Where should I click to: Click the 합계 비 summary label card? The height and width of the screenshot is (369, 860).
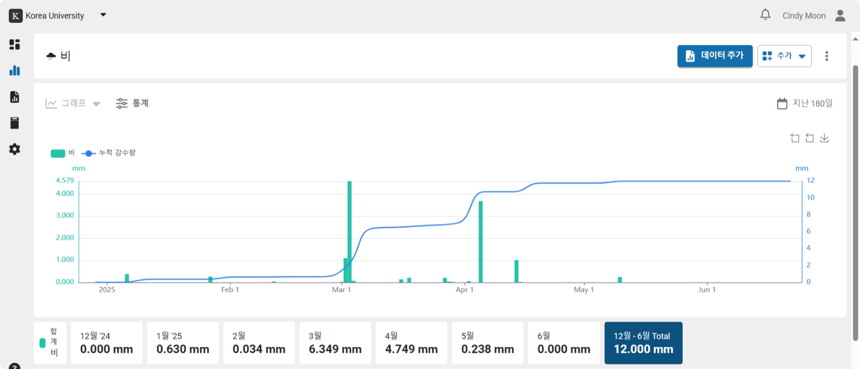pos(50,343)
